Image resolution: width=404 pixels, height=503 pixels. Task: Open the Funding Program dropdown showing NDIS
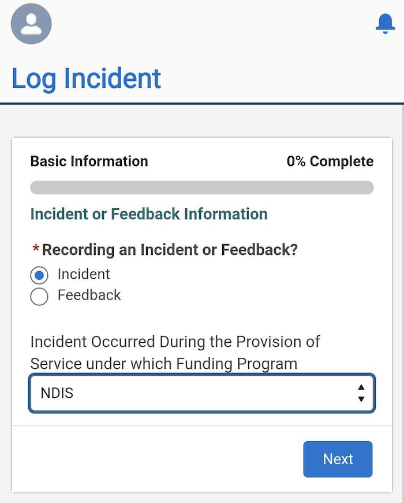coord(201,393)
